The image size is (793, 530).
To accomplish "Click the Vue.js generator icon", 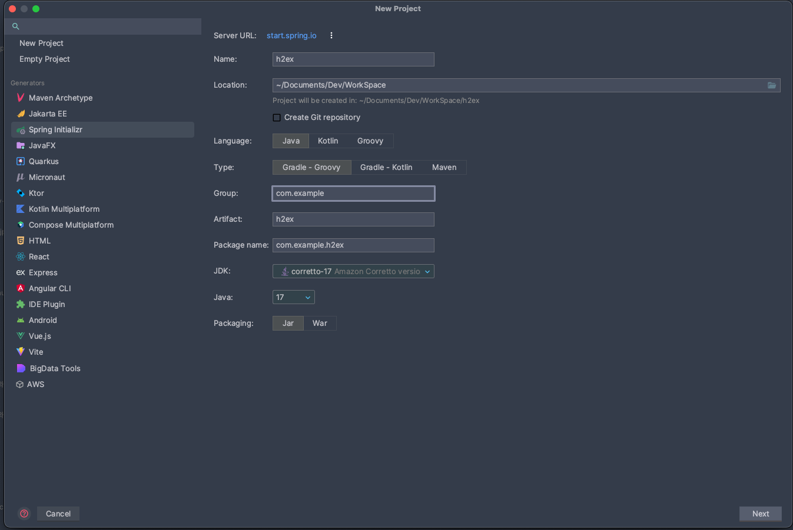I will pos(21,336).
